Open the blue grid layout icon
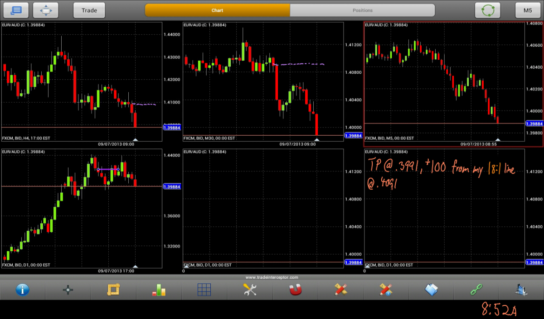 [x=204, y=290]
